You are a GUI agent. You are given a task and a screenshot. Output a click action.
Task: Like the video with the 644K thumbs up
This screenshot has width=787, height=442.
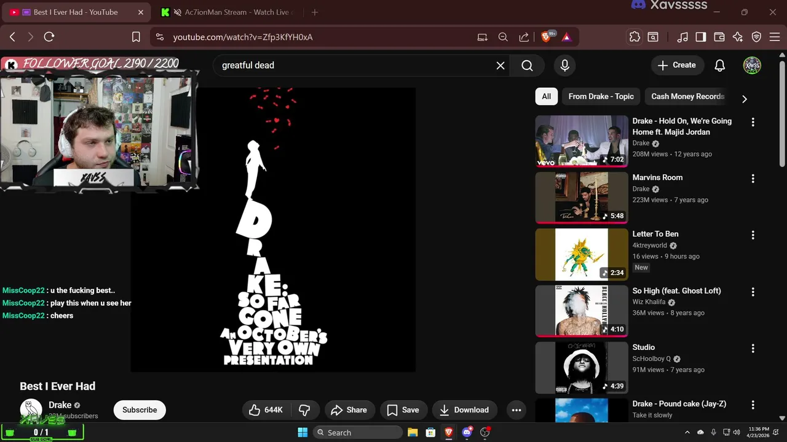click(x=266, y=410)
